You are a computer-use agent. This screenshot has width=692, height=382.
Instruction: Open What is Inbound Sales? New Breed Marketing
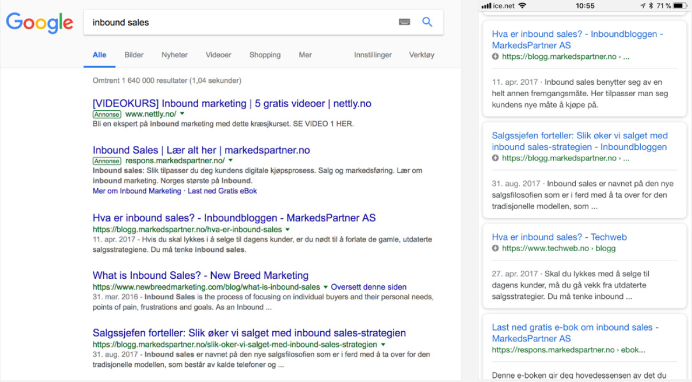pos(200,276)
